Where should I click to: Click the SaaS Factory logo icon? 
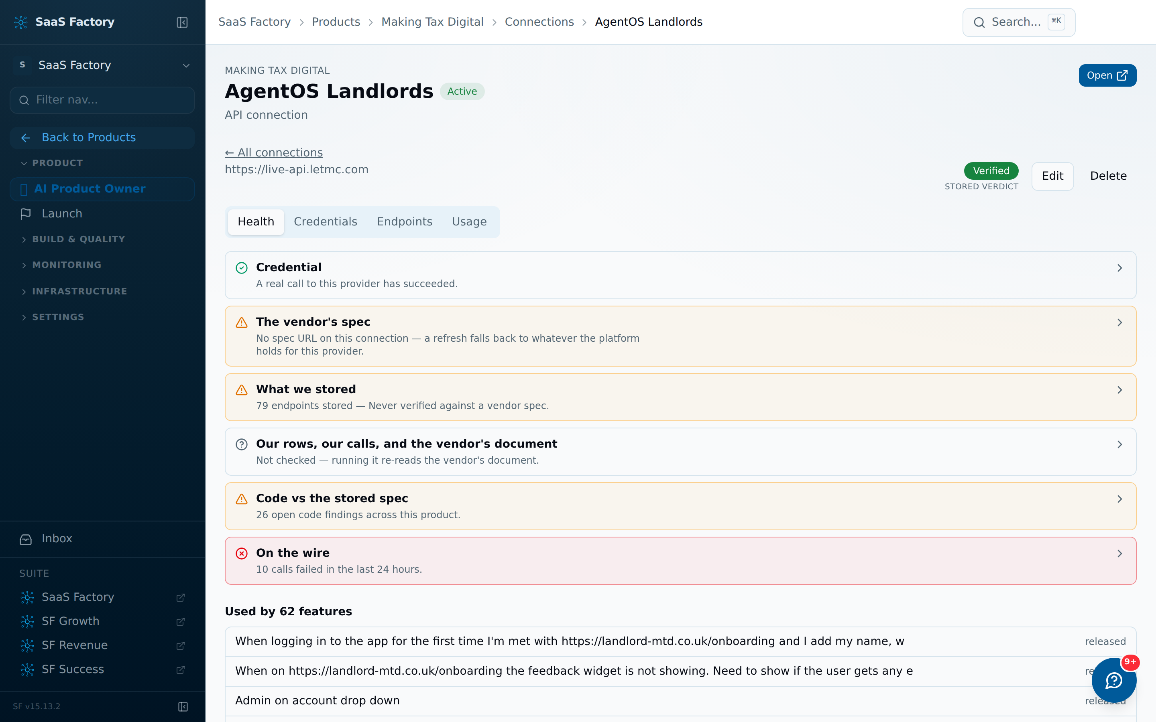click(x=21, y=22)
